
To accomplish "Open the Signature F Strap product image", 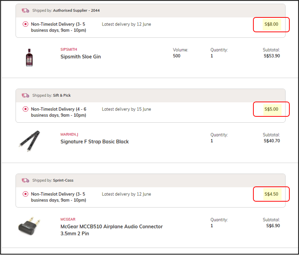I will click(x=29, y=140).
